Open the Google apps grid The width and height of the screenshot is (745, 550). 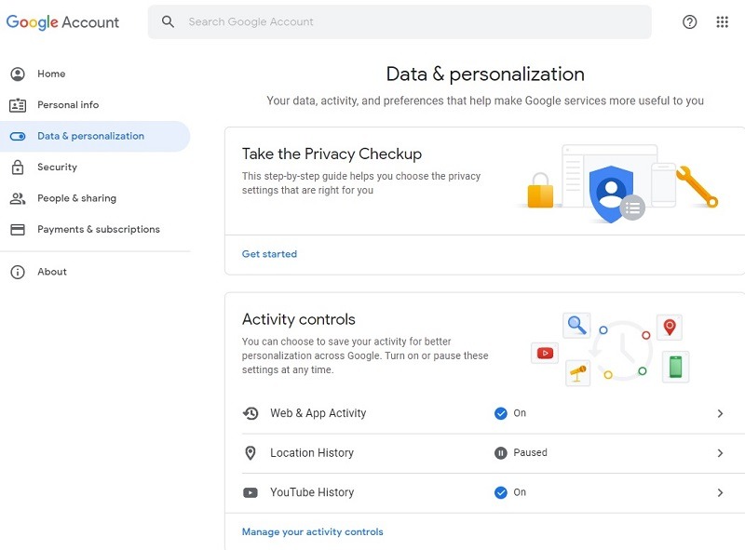point(722,20)
